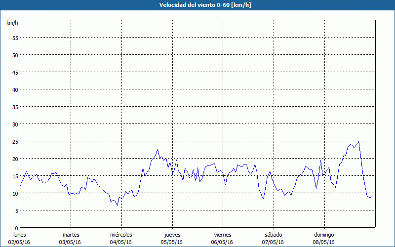Click the chart title 'Velocidad del viento 0-60'
This screenshot has width=395, height=247.
pos(197,5)
